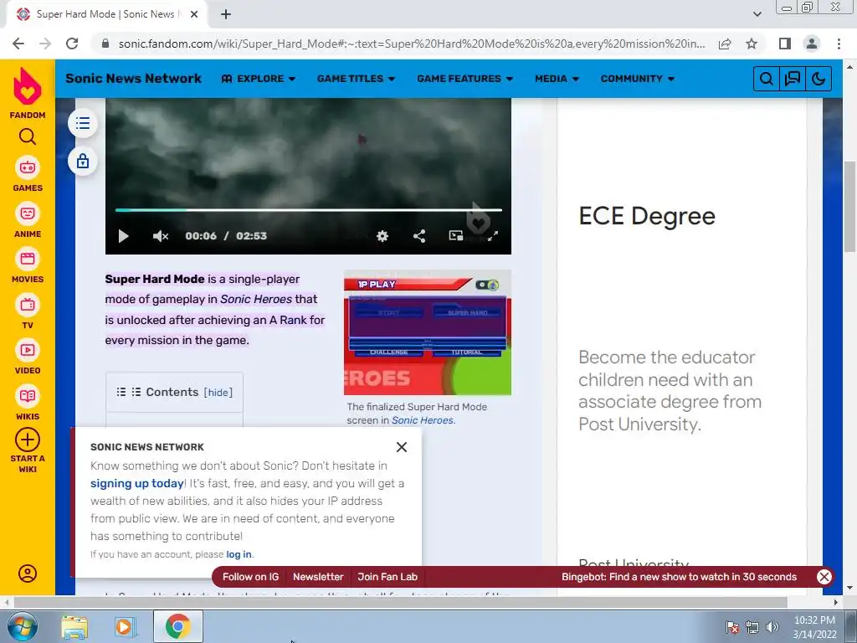857x643 pixels.
Task: Open a new browser tab
Action: [x=226, y=15]
